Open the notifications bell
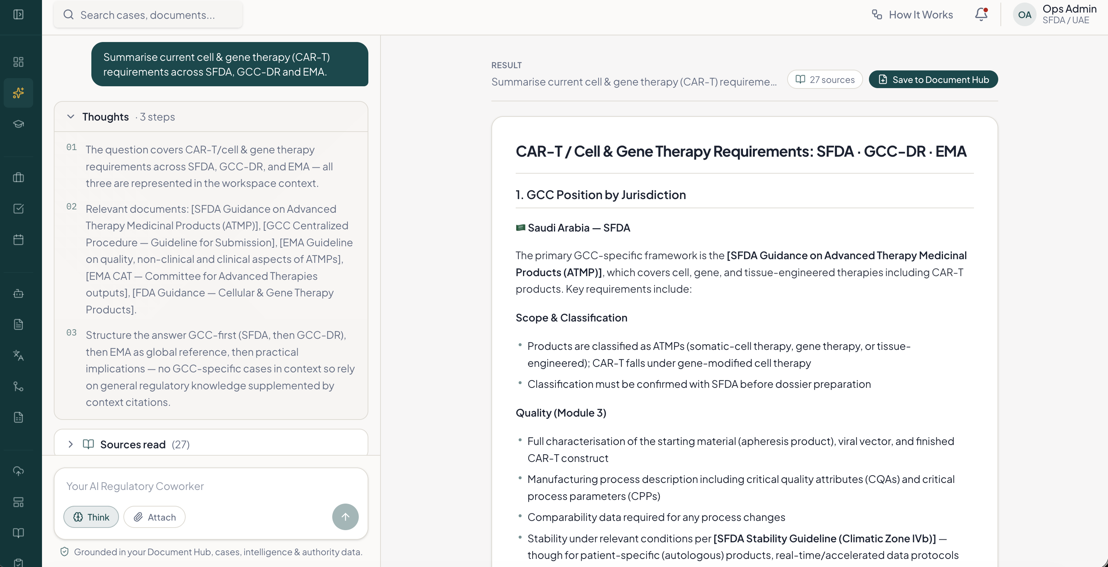The height and width of the screenshot is (567, 1108). coord(981,15)
